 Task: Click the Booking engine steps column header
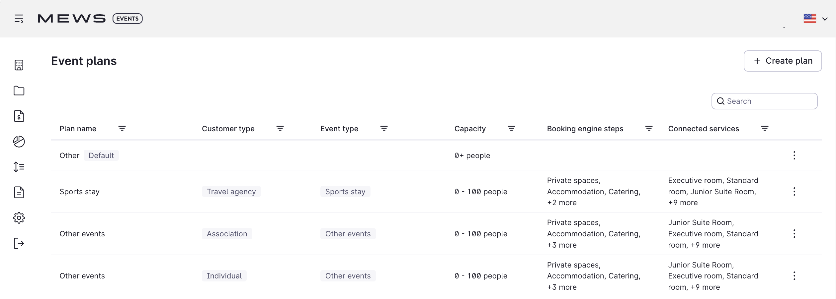coord(585,129)
